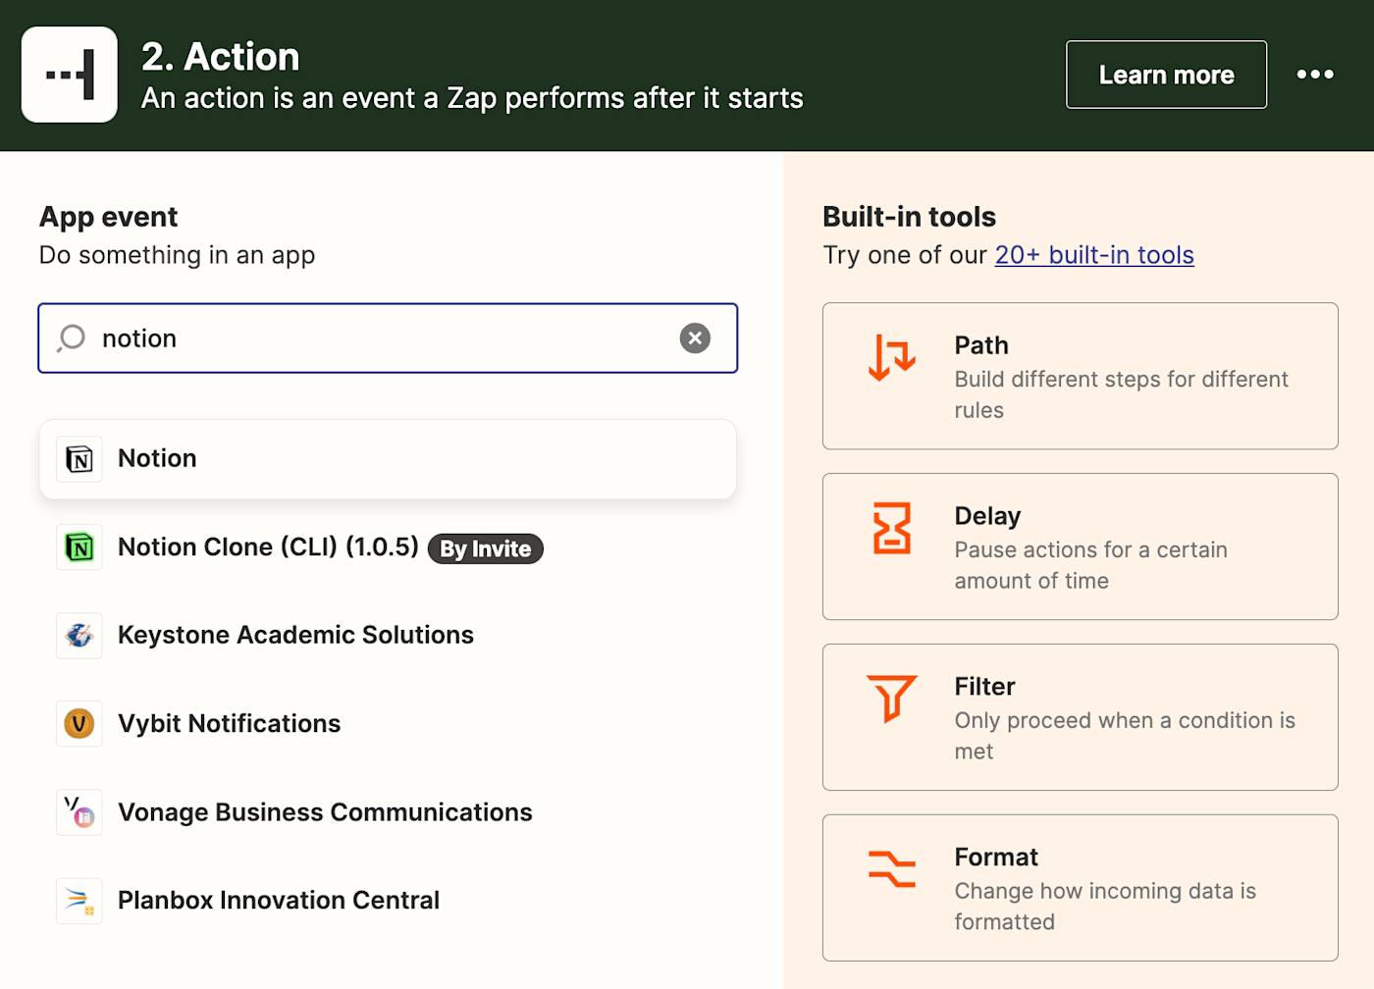Image resolution: width=1374 pixels, height=989 pixels.
Task: Click the Planbox Innovation Central icon
Action: (79, 901)
